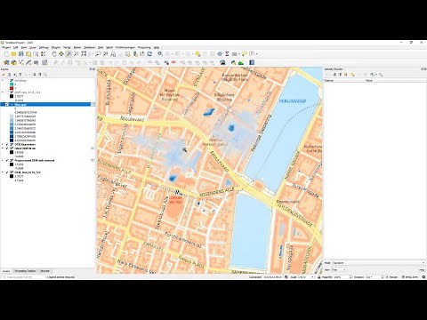427x320 pixels.
Task: Click the Coordinate field in status bar
Action: click(273, 277)
